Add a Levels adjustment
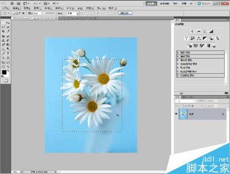 199,31
